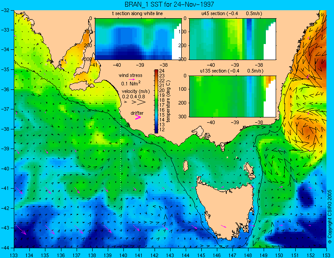The width and height of the screenshot is (334, 258).
Task: Click the 'drifter' legend text
Action: click(x=137, y=113)
